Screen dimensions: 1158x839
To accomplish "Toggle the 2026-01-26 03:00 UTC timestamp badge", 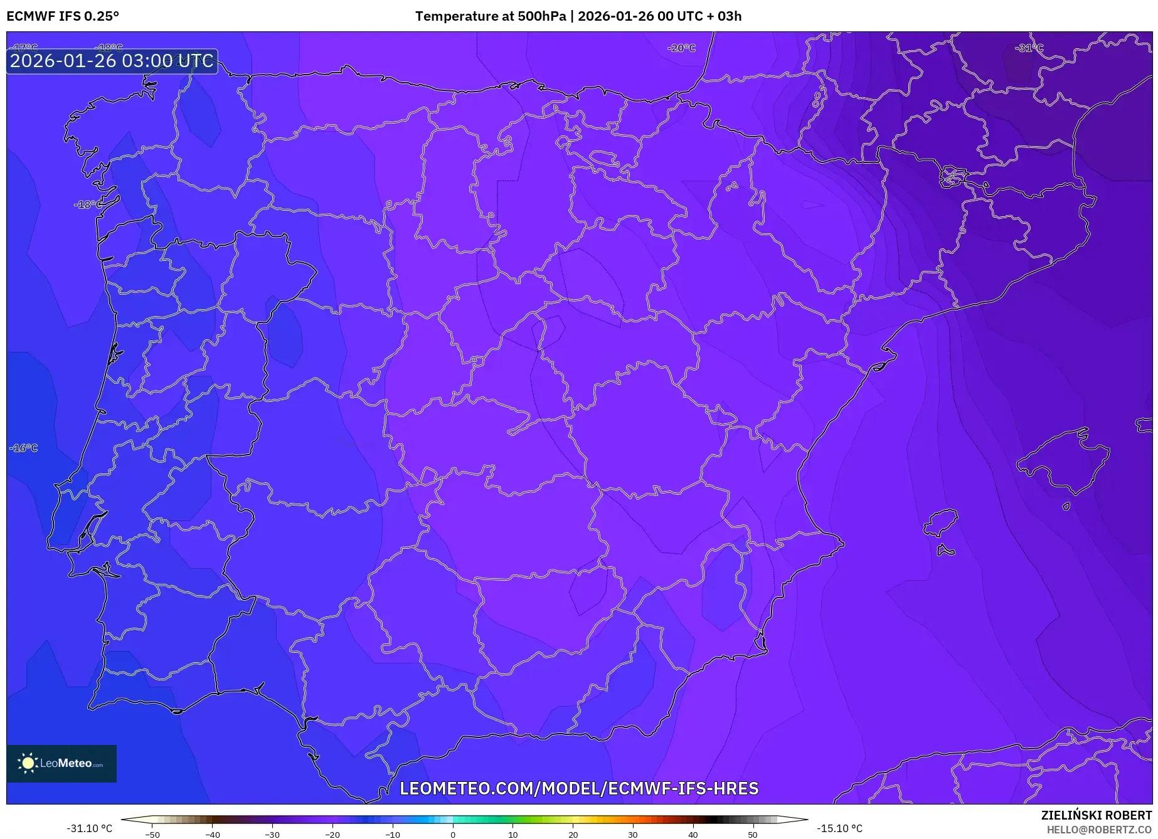I will [x=110, y=61].
